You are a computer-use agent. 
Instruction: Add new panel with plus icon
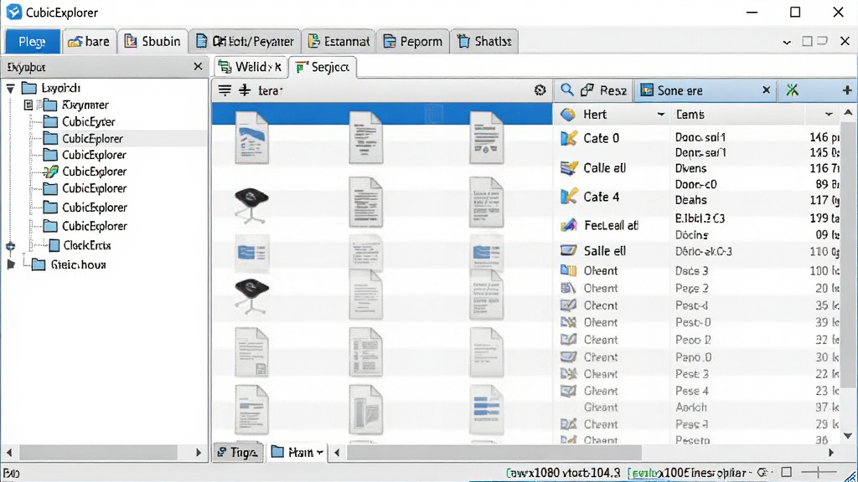[x=847, y=90]
